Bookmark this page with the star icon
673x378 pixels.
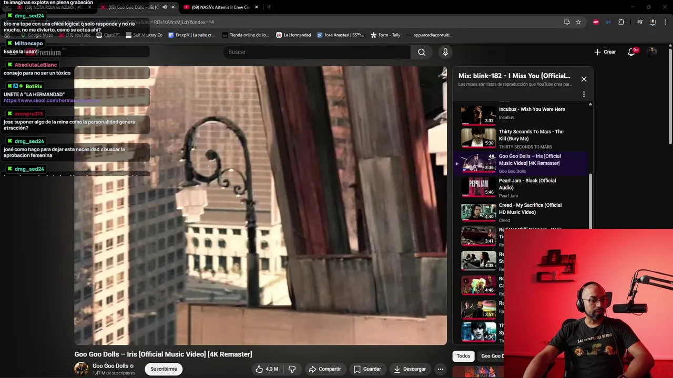(578, 22)
